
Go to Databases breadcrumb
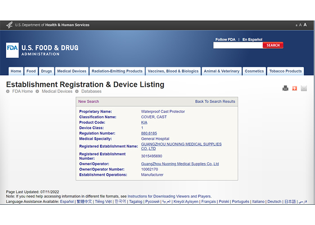click(x=91, y=91)
